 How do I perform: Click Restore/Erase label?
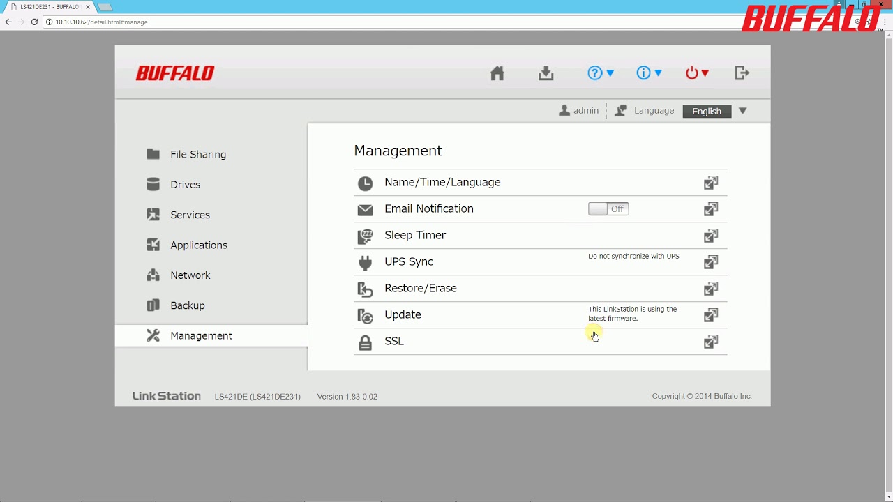tap(421, 288)
